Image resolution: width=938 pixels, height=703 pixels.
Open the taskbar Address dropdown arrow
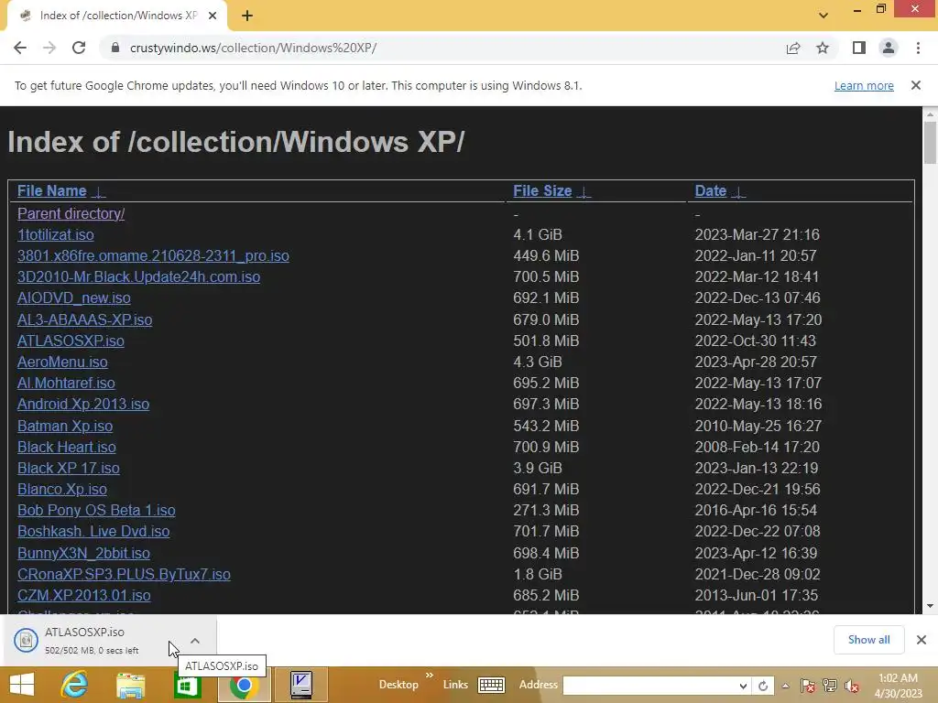(743, 686)
